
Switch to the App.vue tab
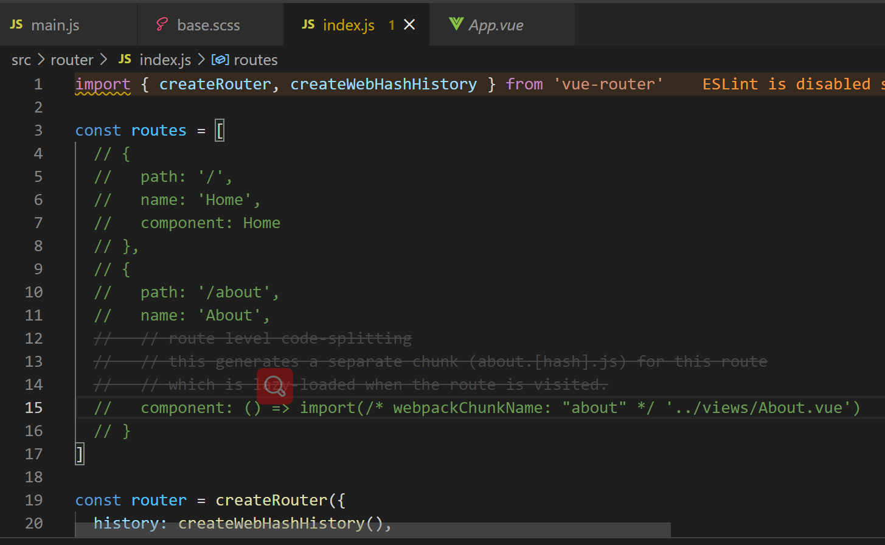502,25
